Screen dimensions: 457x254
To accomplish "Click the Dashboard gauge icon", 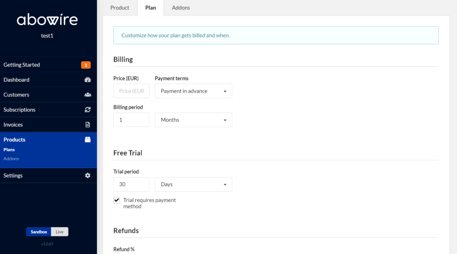I will (x=88, y=80).
